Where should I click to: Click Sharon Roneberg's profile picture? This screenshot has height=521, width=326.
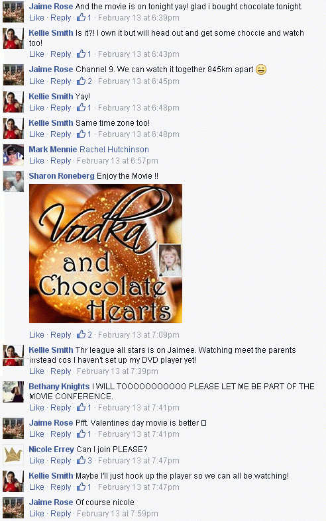coord(13,181)
